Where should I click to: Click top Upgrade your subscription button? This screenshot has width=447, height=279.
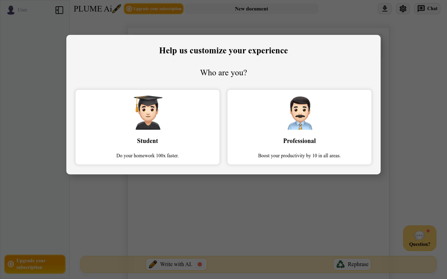[x=154, y=9]
